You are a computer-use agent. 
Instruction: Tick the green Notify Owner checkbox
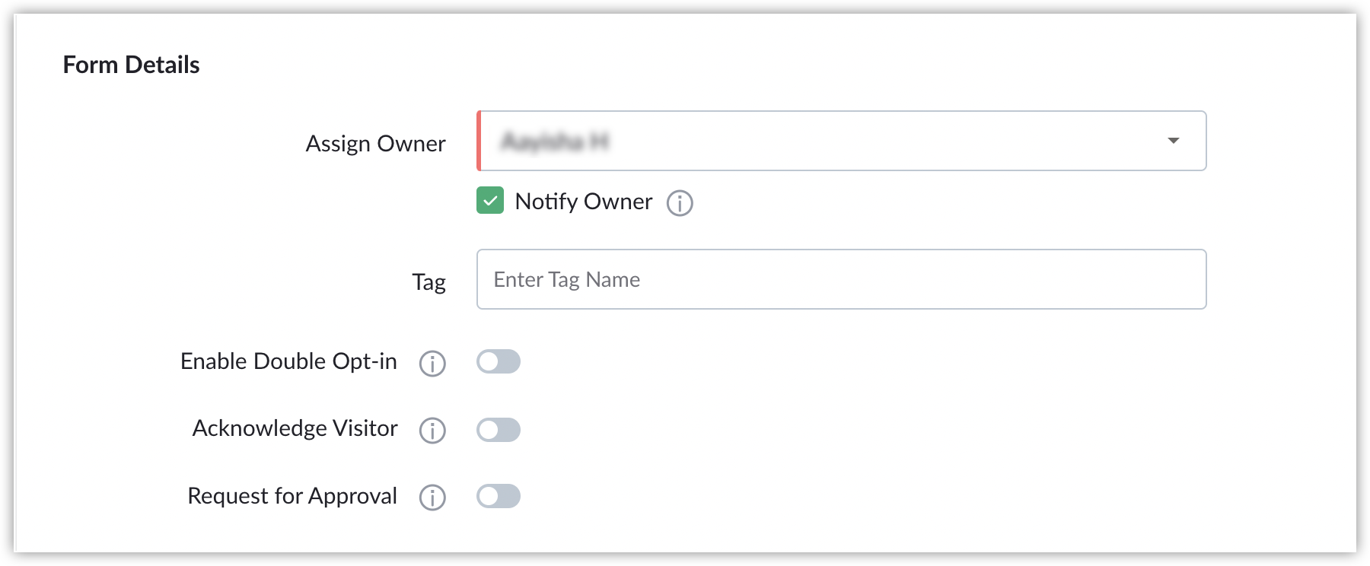[490, 201]
